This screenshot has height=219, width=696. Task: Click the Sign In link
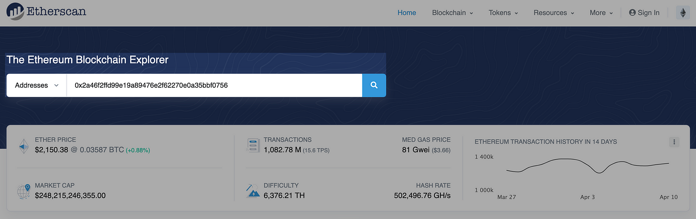click(x=644, y=13)
